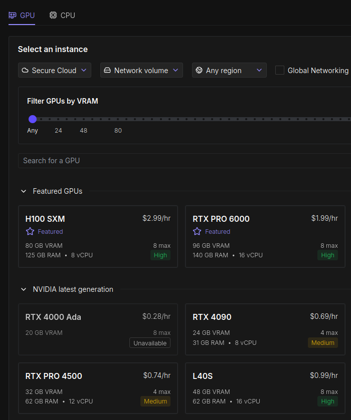Click the chevron in Any region dropdown

tap(259, 70)
